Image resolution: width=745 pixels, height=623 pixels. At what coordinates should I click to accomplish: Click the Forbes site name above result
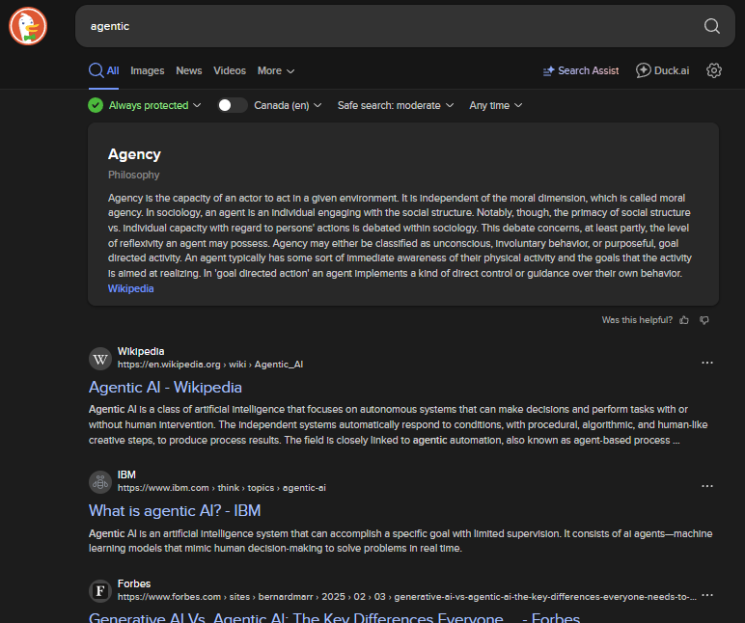pyautogui.click(x=134, y=583)
